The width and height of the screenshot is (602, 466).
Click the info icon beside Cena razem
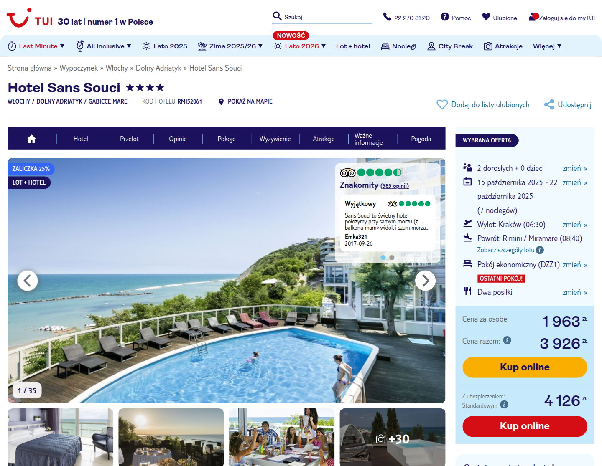[x=507, y=340]
